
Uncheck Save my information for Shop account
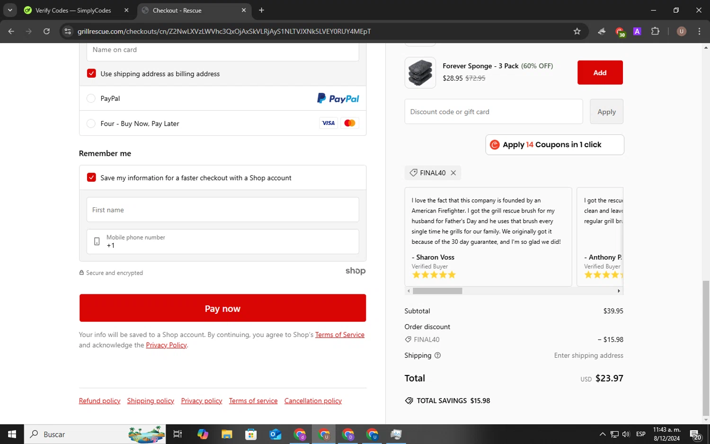91,178
